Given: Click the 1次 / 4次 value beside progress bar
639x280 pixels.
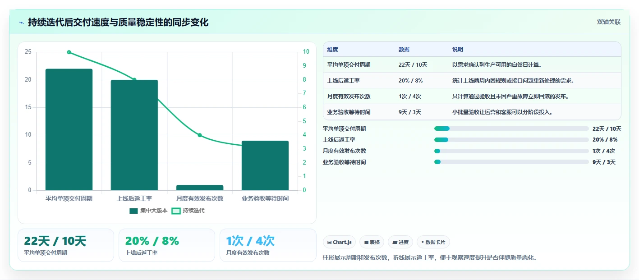Looking at the screenshot, I should click(x=604, y=151).
